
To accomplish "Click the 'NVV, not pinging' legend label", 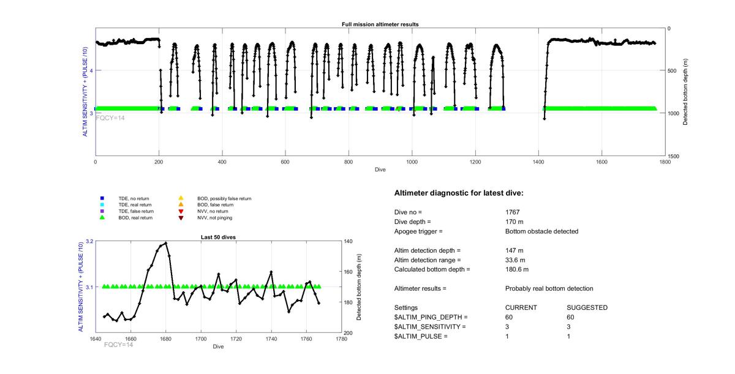I will pos(214,217).
